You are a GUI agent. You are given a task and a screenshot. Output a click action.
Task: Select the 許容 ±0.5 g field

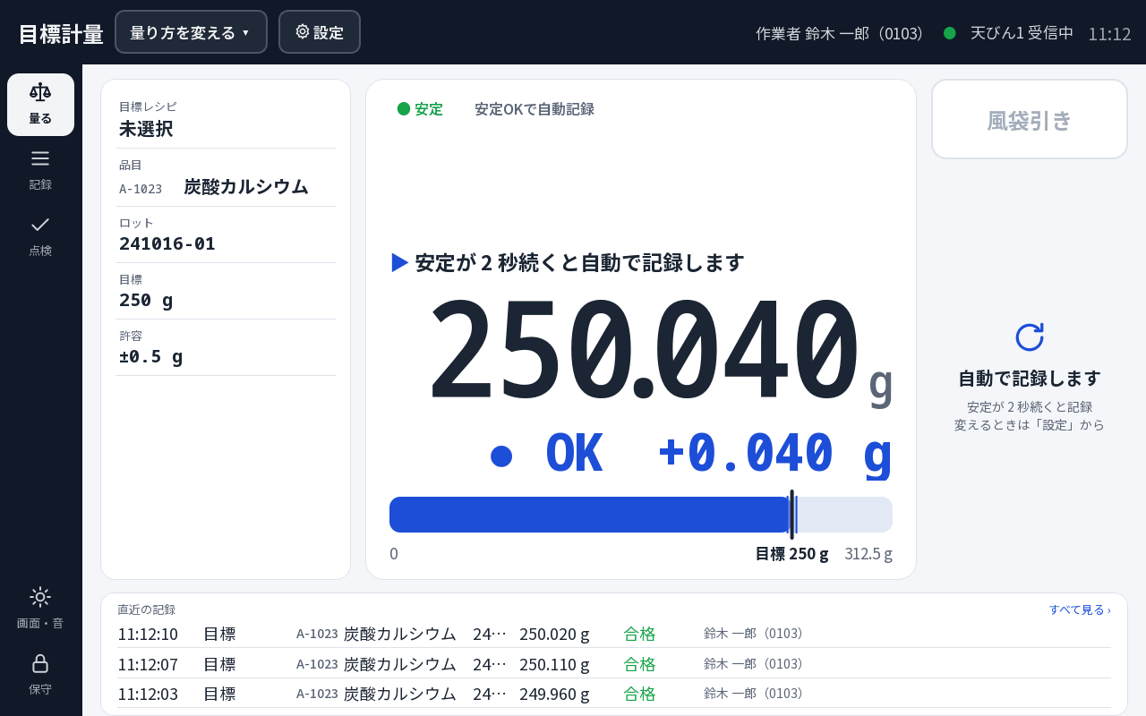pos(226,348)
